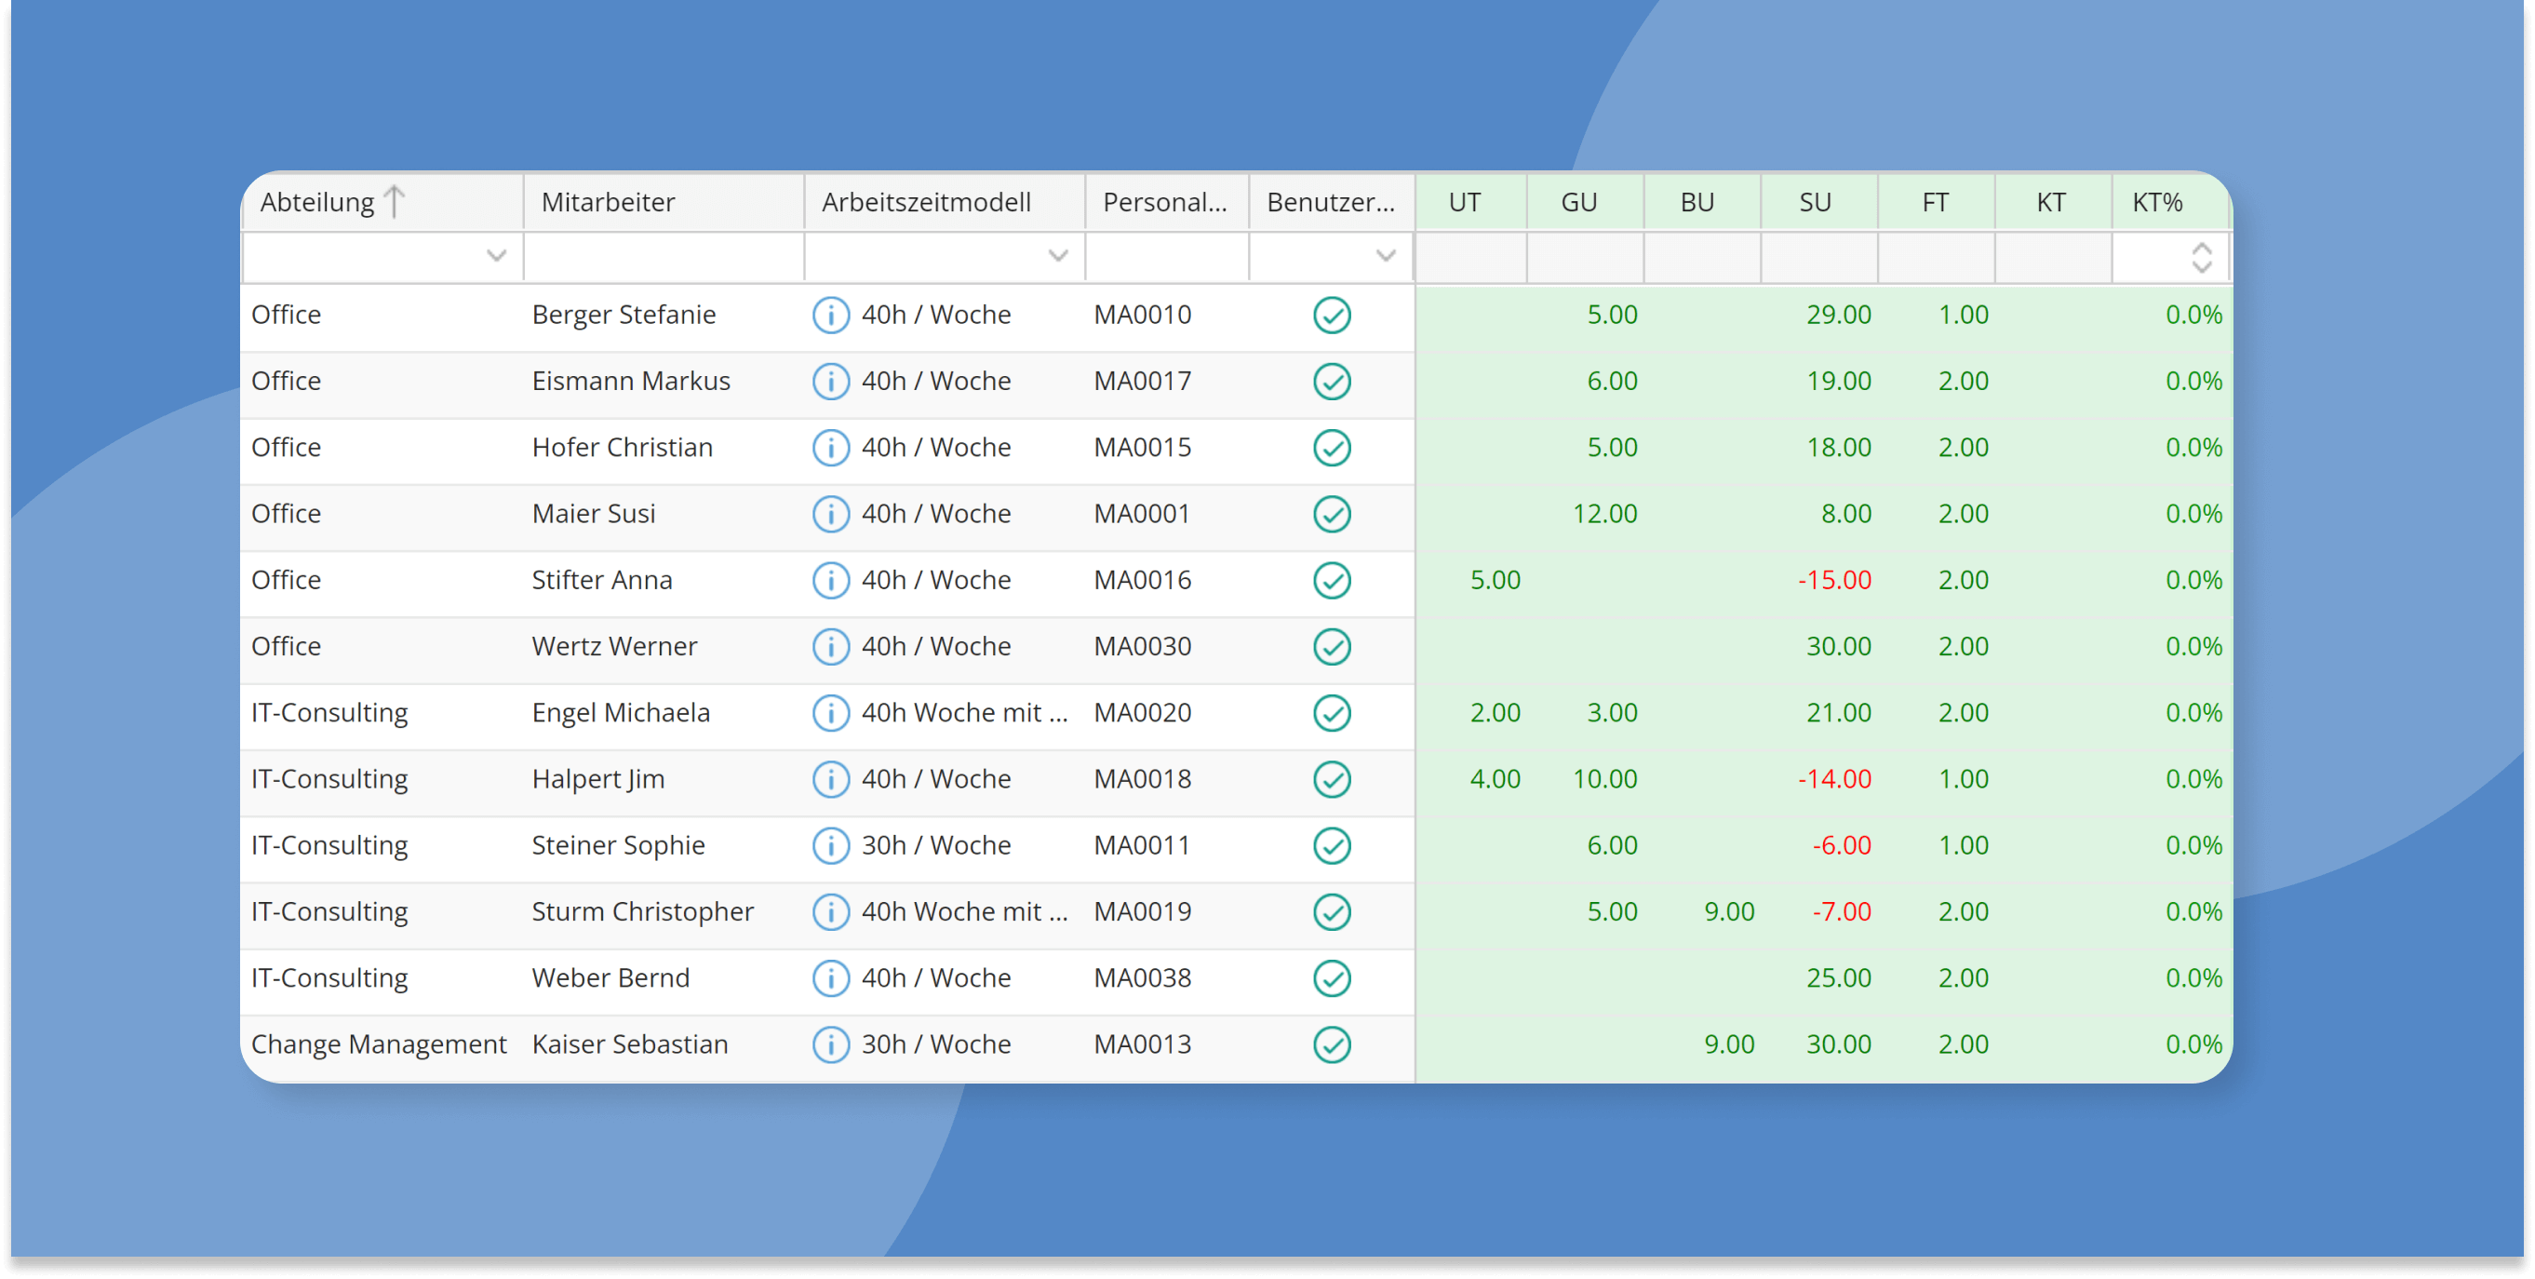Click info icon in Wertz Werner row

tap(830, 647)
